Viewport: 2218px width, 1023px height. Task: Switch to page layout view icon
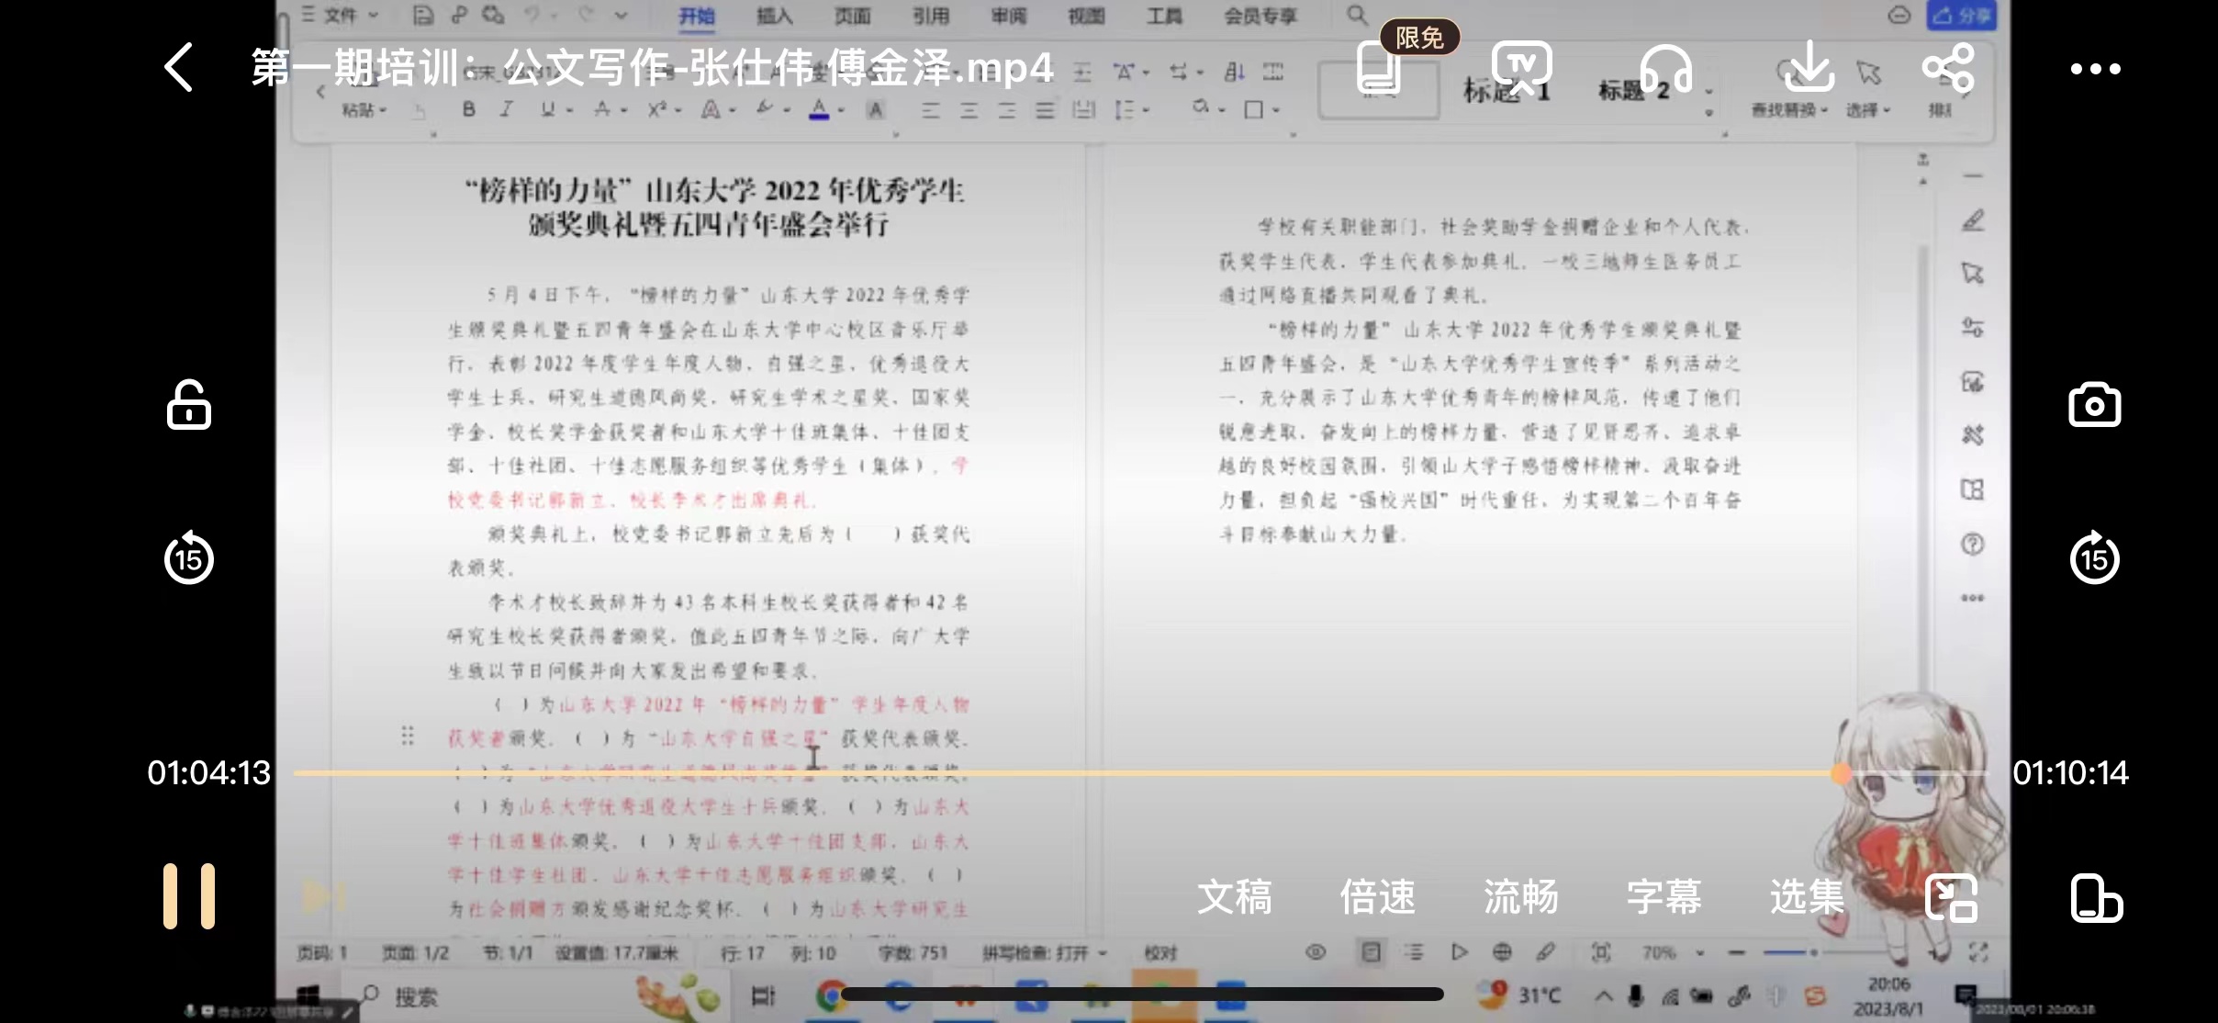[1371, 952]
